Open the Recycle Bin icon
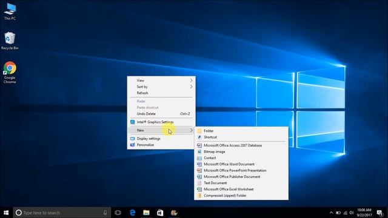The height and width of the screenshot is (218, 388). pyautogui.click(x=10, y=41)
